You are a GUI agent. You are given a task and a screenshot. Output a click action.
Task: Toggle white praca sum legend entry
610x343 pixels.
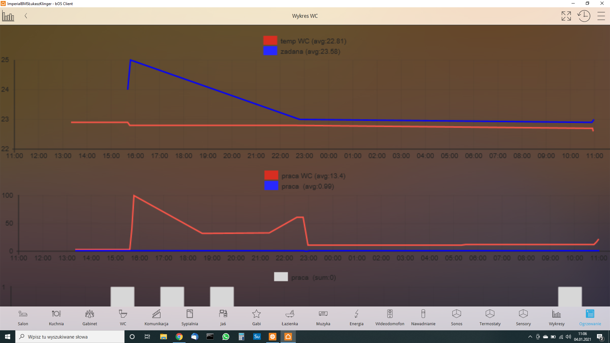(x=281, y=277)
